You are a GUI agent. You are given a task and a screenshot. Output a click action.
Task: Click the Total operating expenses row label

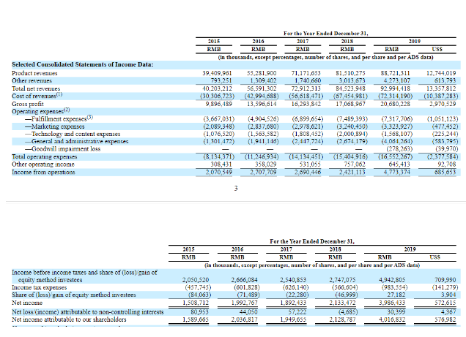(44, 156)
